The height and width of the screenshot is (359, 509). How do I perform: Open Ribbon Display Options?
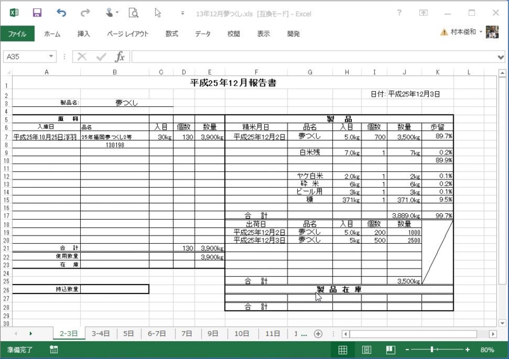click(x=423, y=13)
